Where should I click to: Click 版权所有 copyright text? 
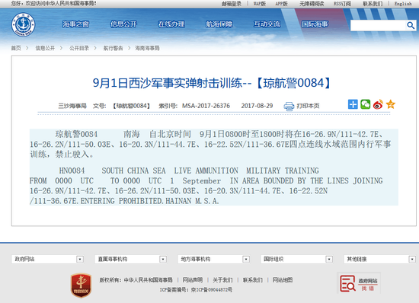click(136, 280)
